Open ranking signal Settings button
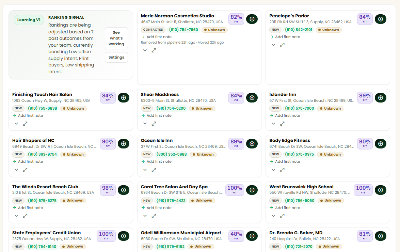This screenshot has height=252, width=400. [116, 58]
